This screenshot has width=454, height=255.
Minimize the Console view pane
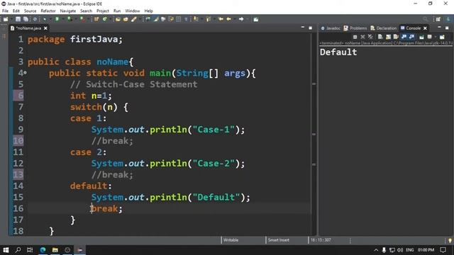point(439,28)
